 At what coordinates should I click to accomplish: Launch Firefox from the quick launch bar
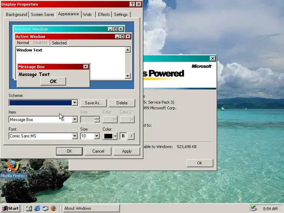54,208
